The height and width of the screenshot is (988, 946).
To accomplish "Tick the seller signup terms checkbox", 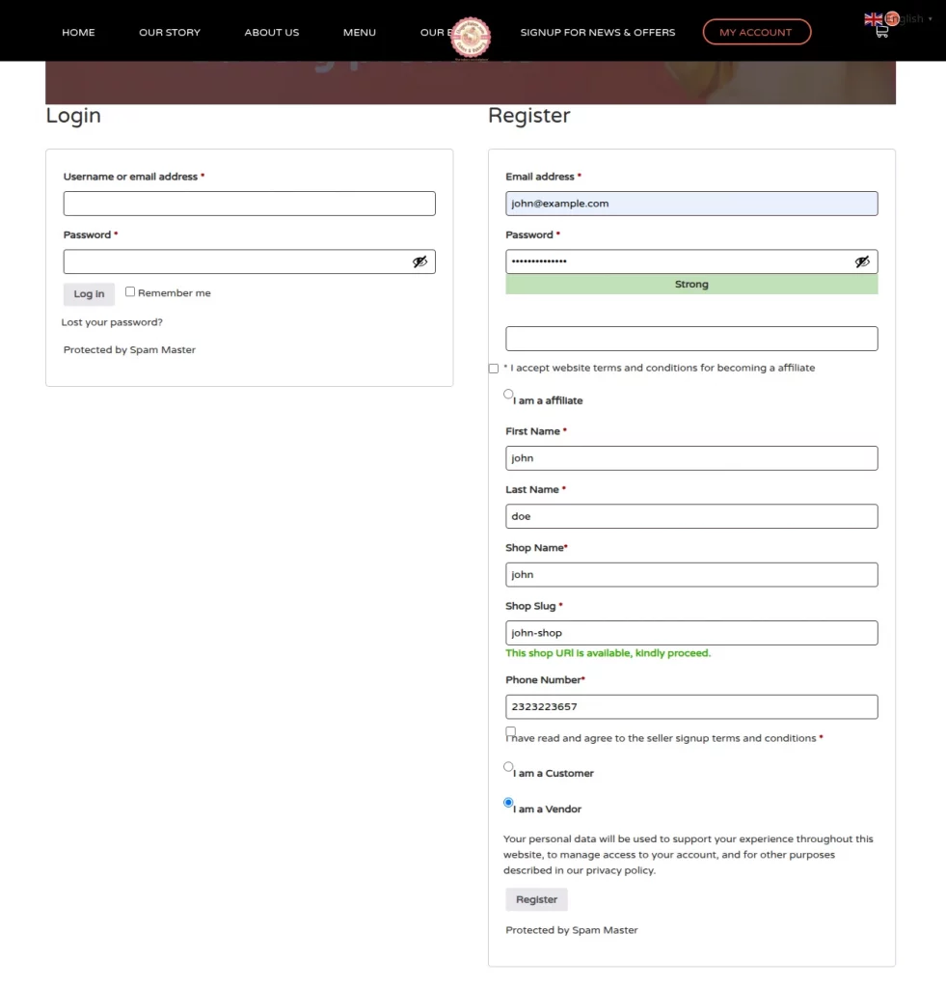I will [x=511, y=731].
